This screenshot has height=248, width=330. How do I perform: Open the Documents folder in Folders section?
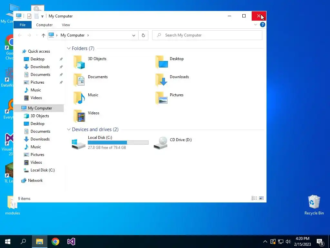point(79,80)
